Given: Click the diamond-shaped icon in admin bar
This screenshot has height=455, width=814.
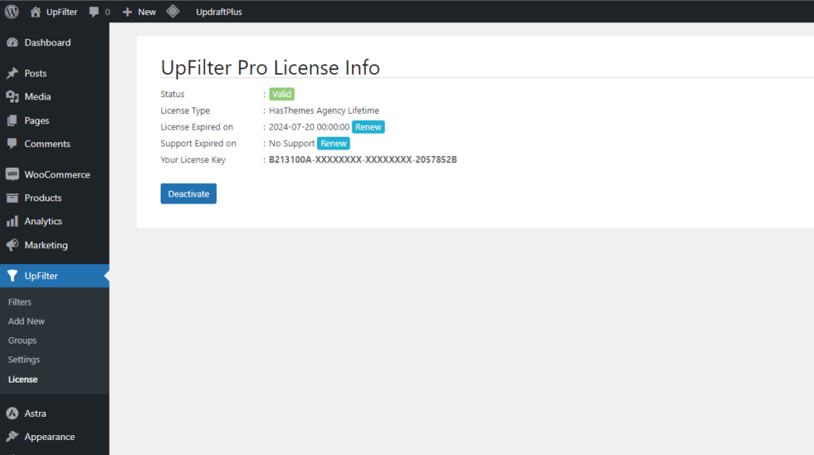Looking at the screenshot, I should 173,12.
